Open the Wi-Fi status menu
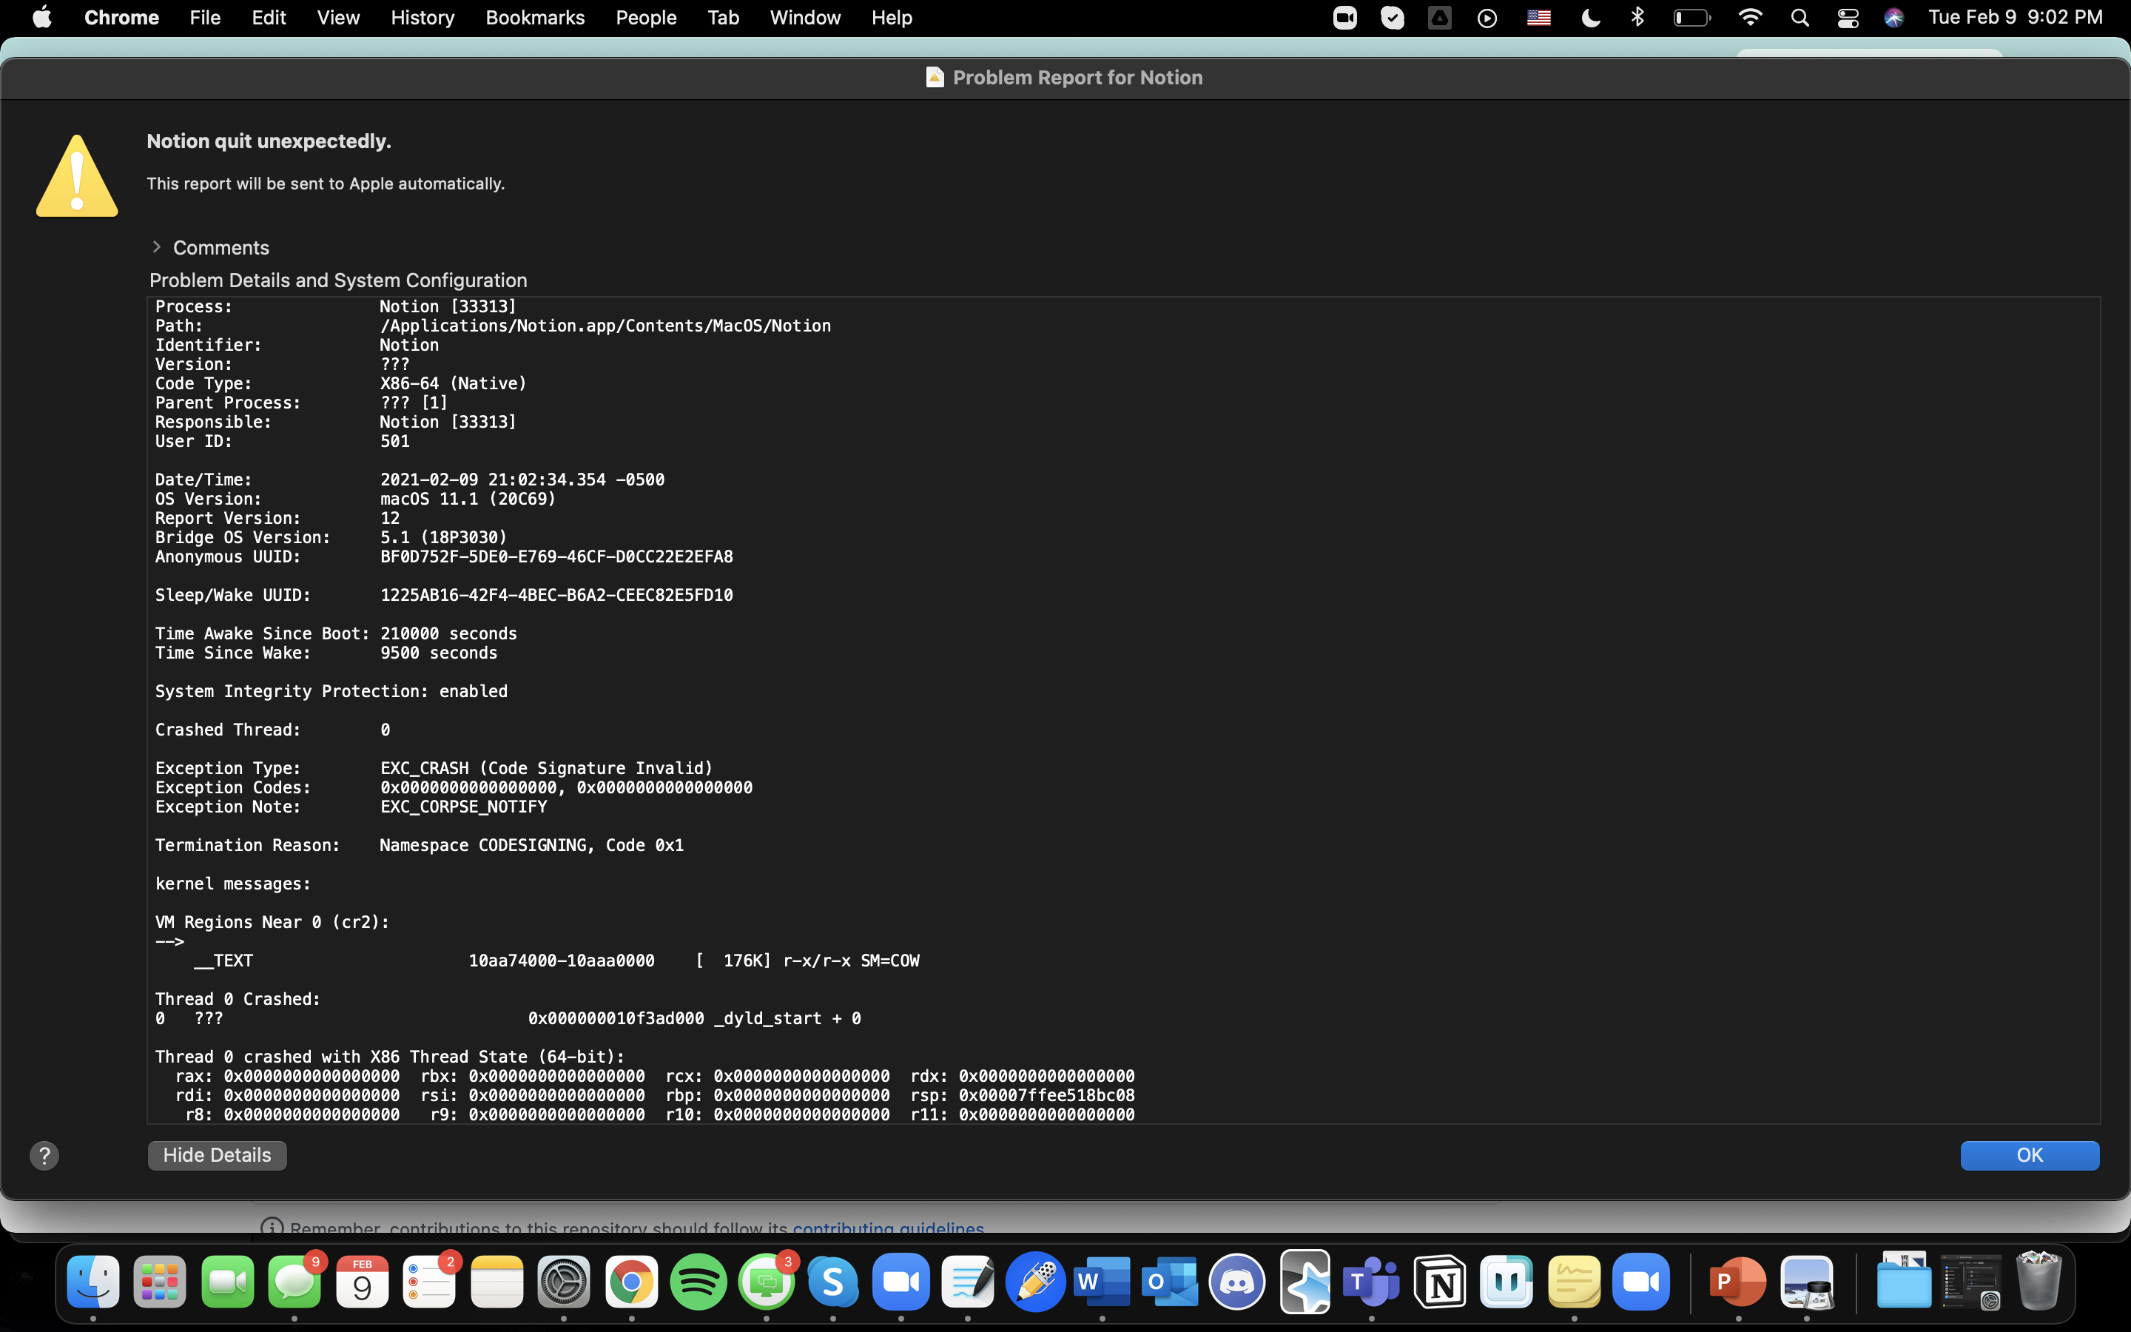2131x1332 pixels. (x=1750, y=18)
